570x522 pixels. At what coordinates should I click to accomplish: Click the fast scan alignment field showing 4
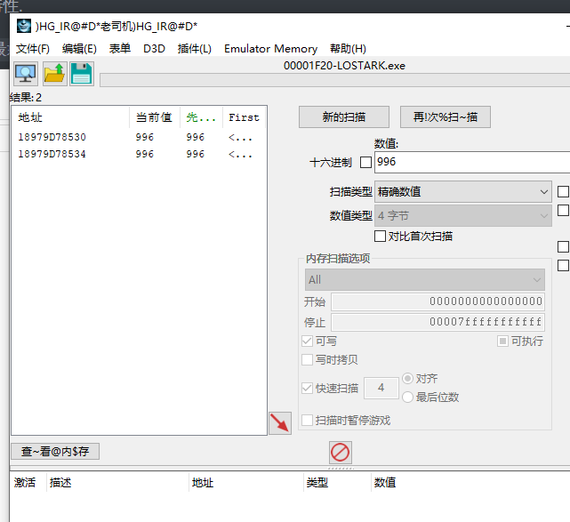tap(381, 388)
